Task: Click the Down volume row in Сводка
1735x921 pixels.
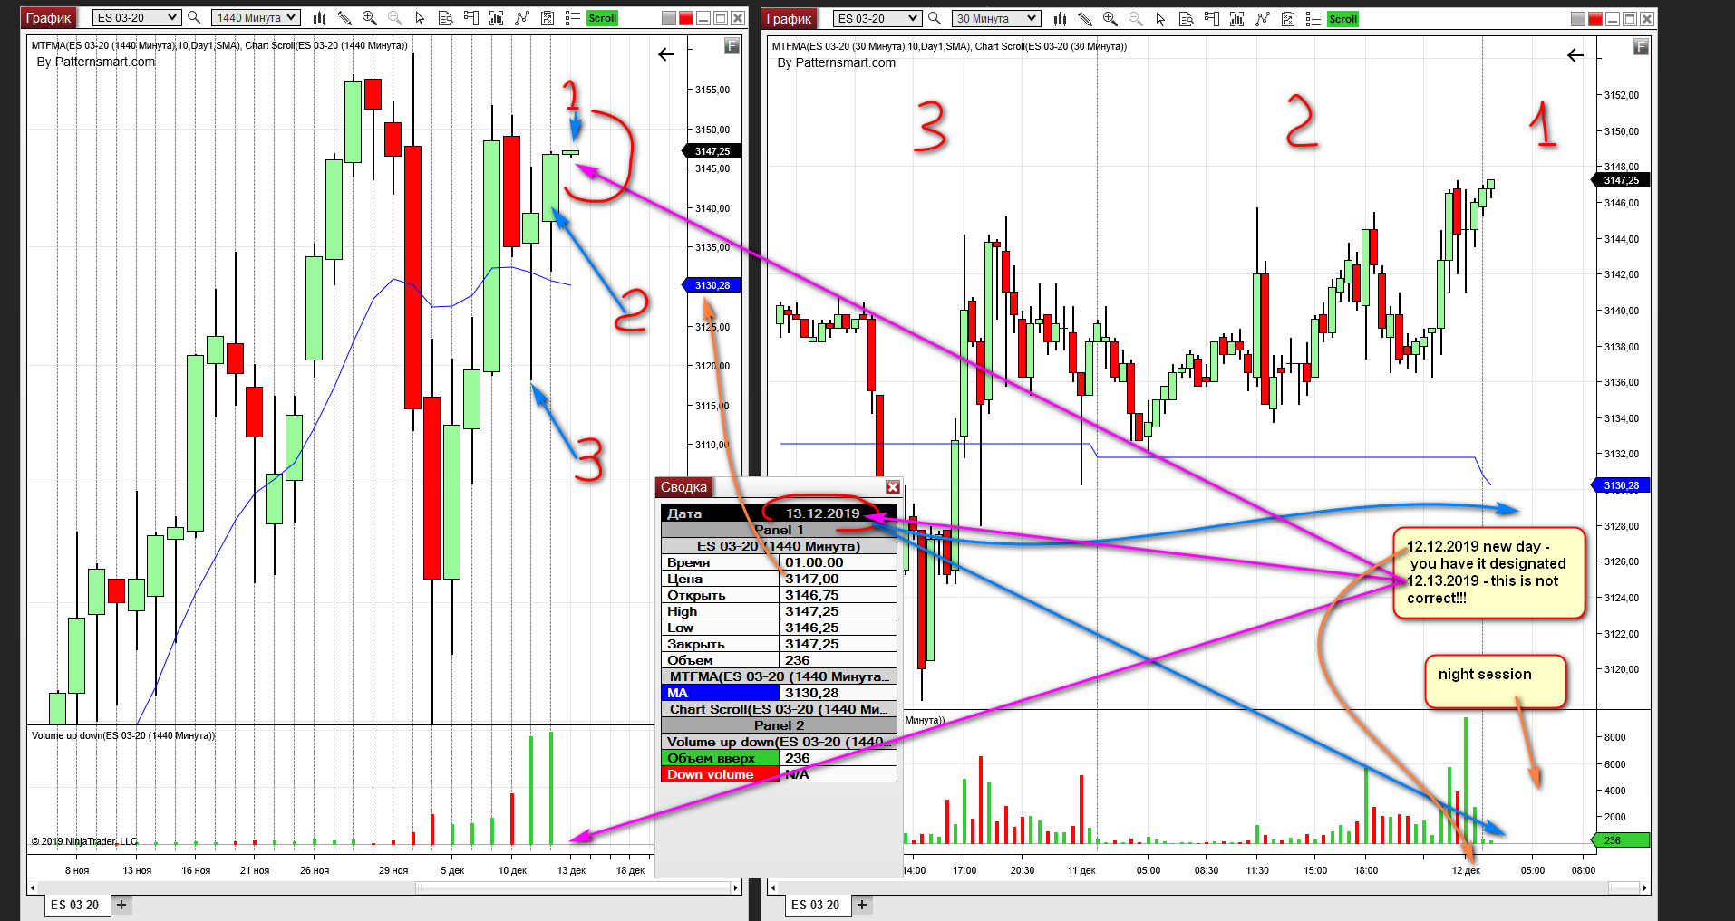Action: click(779, 774)
